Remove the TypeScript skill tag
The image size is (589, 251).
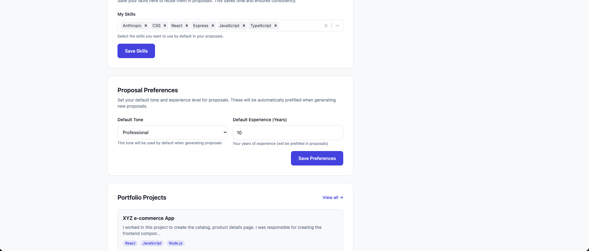pyautogui.click(x=276, y=26)
